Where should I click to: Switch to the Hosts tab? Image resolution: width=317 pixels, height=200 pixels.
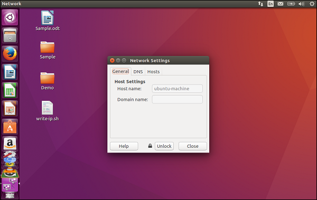[153, 72]
